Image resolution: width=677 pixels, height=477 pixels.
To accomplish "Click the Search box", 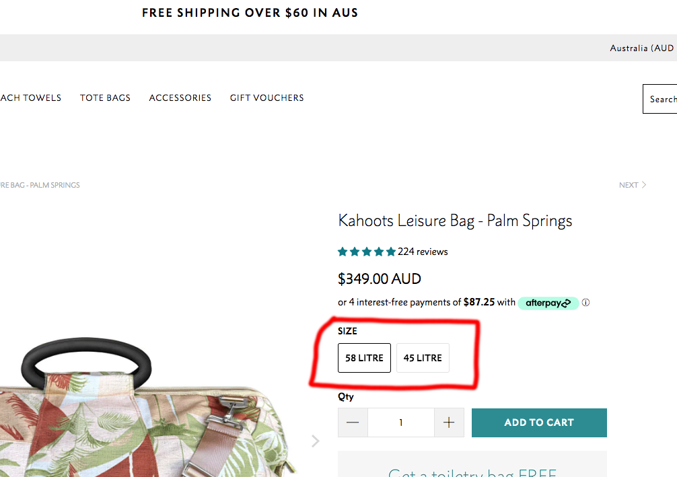I will coord(661,99).
